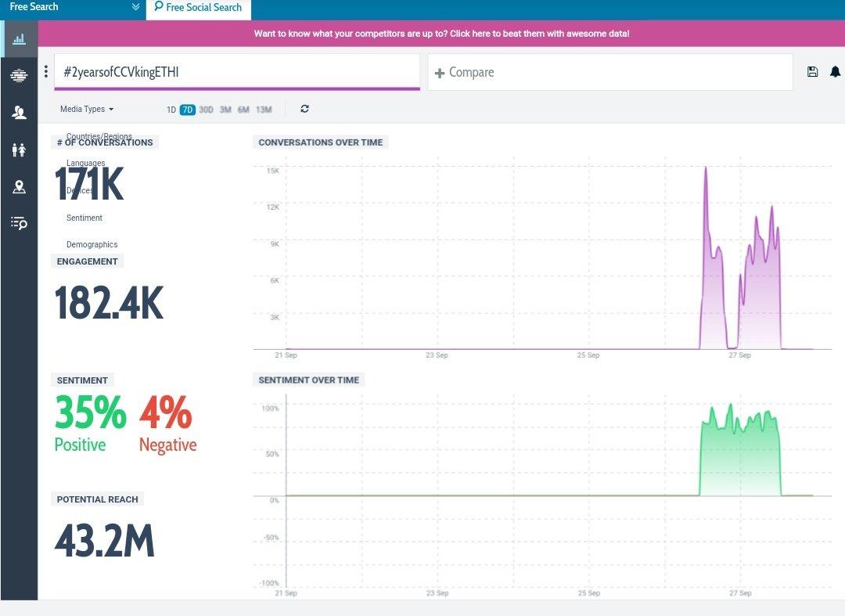Open the demographics people sidebar icon
The image size is (845, 616).
click(19, 149)
